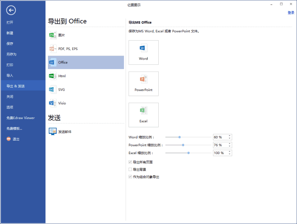Click the red 退出 icon
The image size is (297, 224).
pyautogui.click(x=8, y=139)
